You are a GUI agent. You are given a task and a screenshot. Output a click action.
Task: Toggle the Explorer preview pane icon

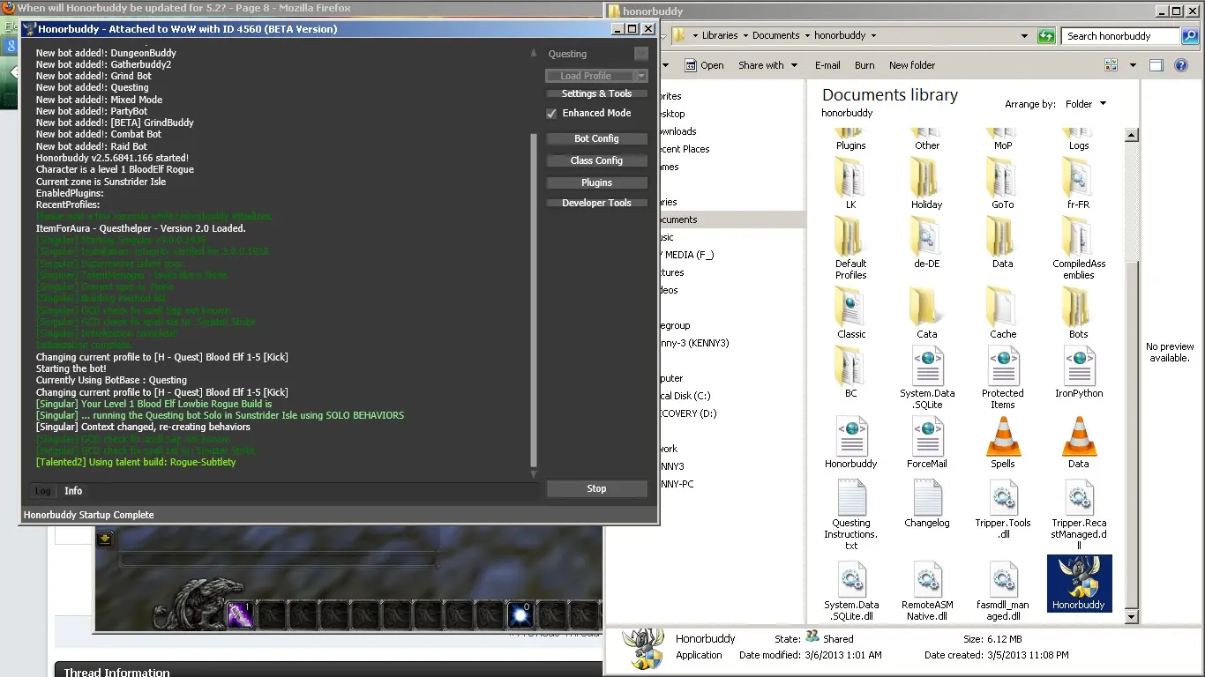pos(1156,65)
